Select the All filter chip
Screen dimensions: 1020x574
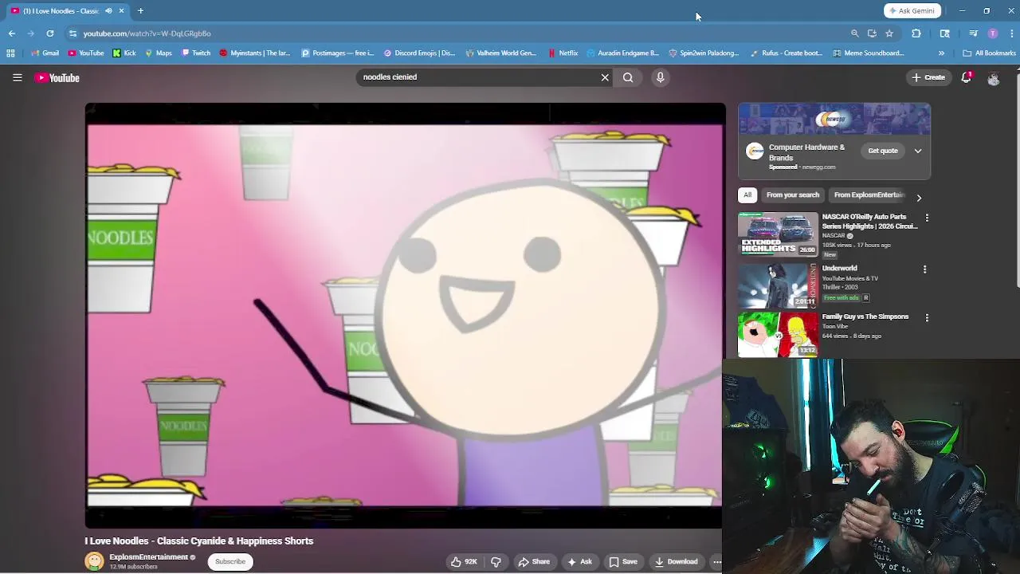point(747,195)
